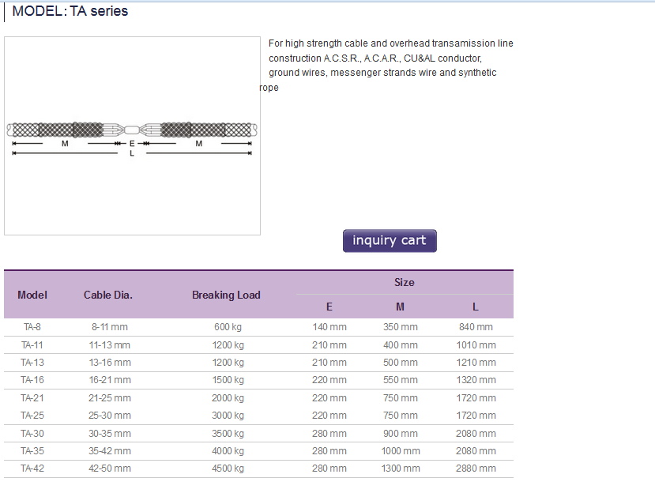Click the Model column header
This screenshot has width=655, height=493.
[32, 295]
